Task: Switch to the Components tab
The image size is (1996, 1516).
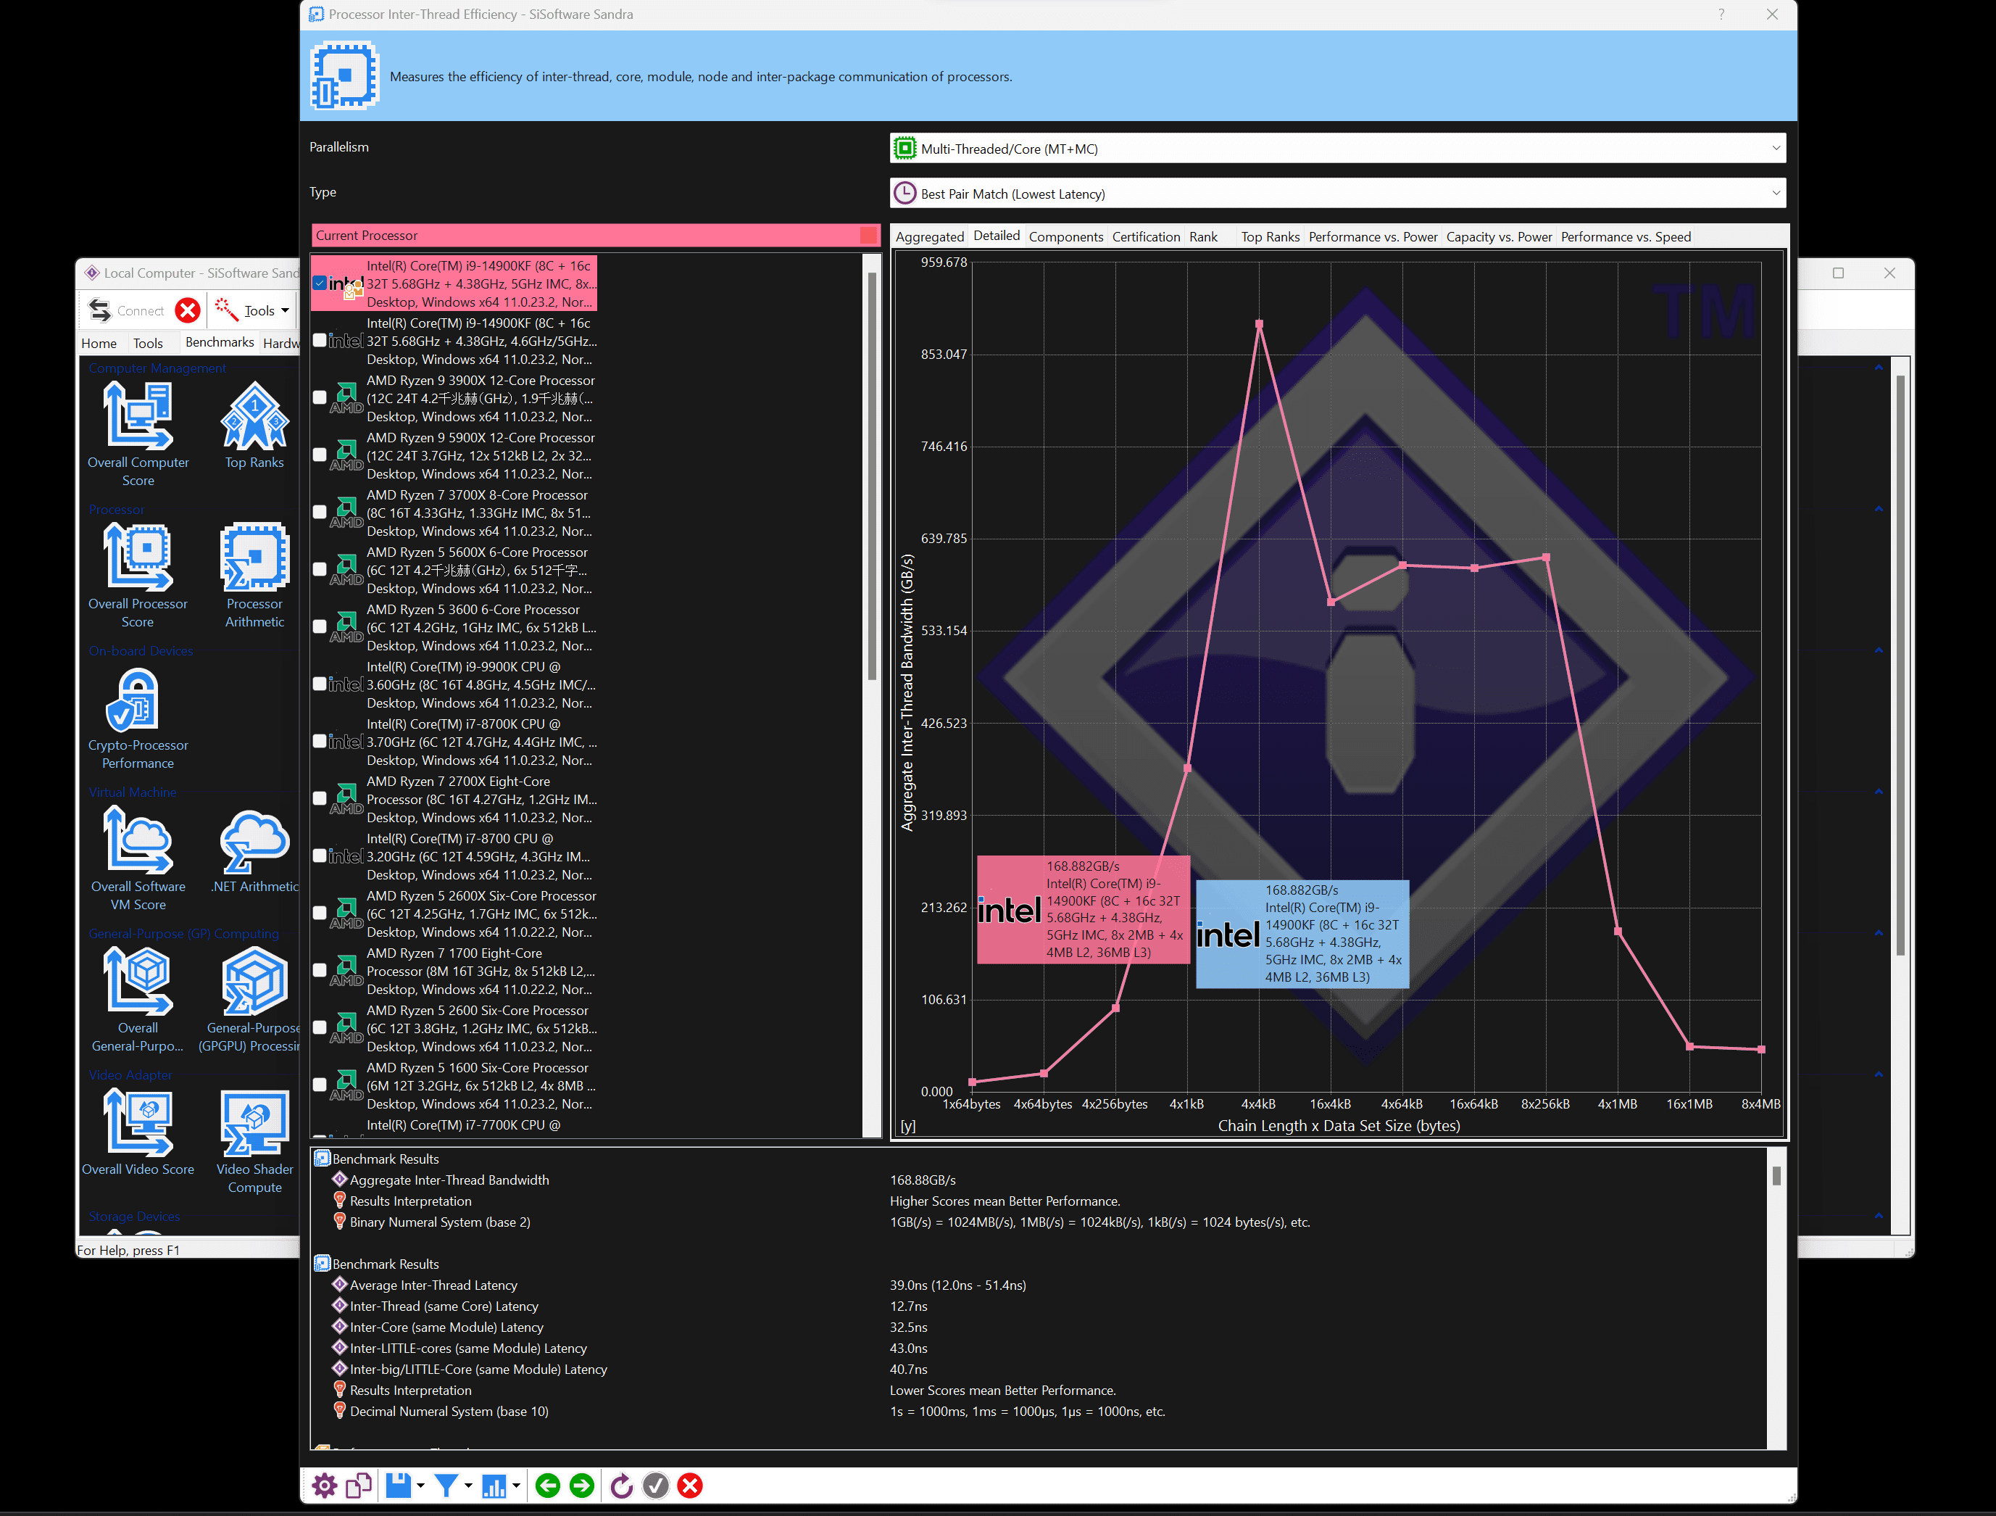Action: [1065, 236]
